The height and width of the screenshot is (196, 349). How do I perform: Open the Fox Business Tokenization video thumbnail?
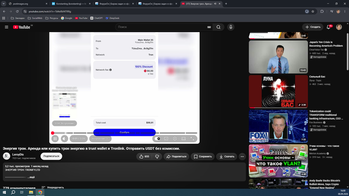click(x=278, y=126)
